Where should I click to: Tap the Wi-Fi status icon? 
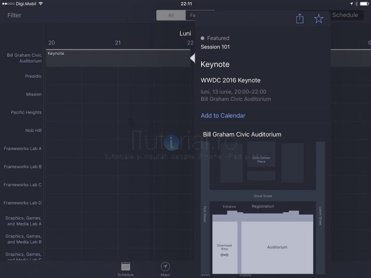(x=41, y=4)
